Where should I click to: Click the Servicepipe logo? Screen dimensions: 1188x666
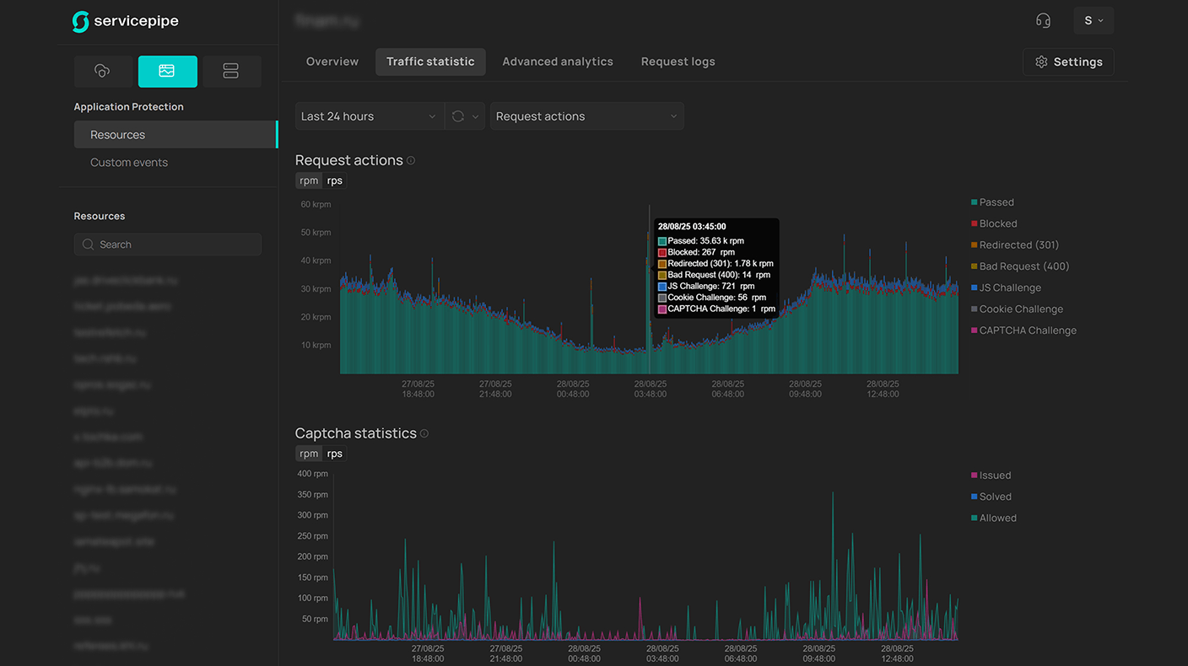point(126,22)
